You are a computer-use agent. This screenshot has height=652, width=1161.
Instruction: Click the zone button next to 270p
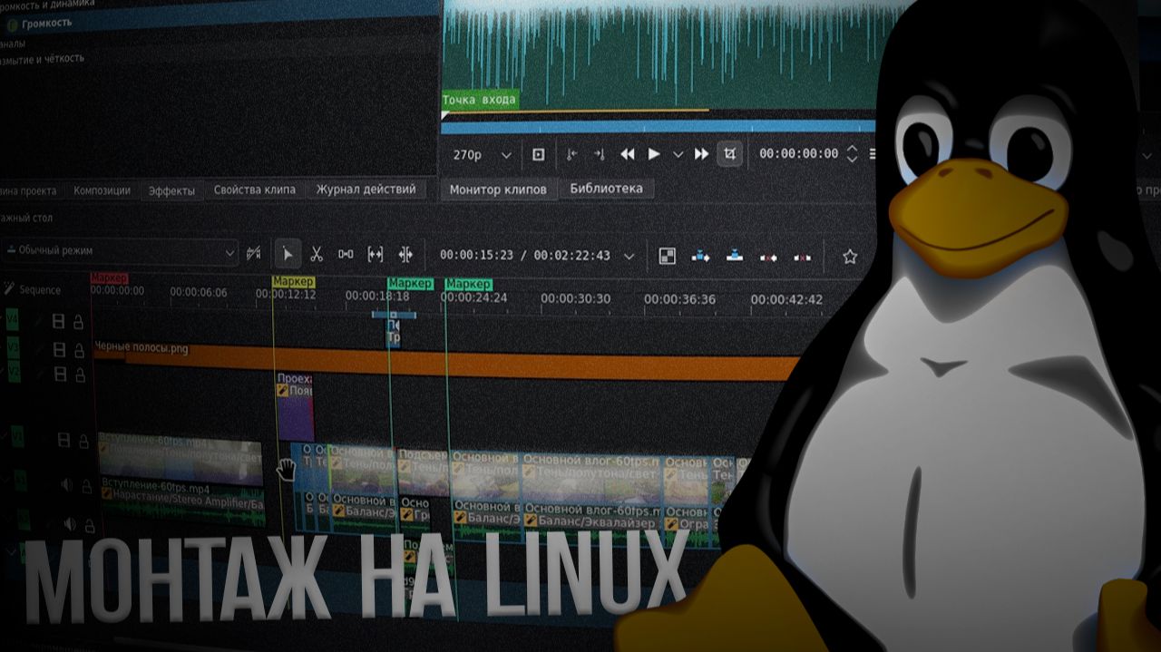tap(538, 154)
